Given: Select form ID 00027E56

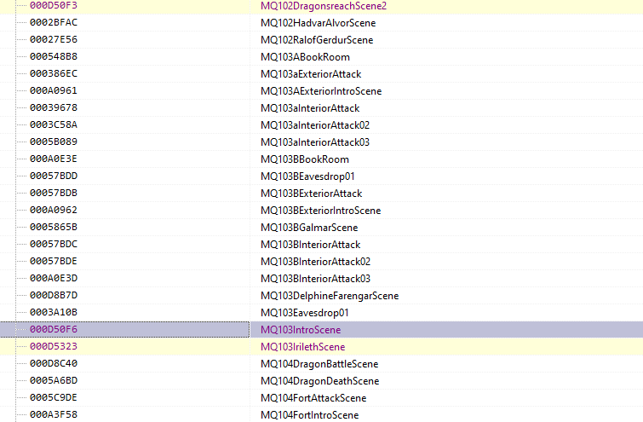Looking at the screenshot, I should [x=54, y=40].
